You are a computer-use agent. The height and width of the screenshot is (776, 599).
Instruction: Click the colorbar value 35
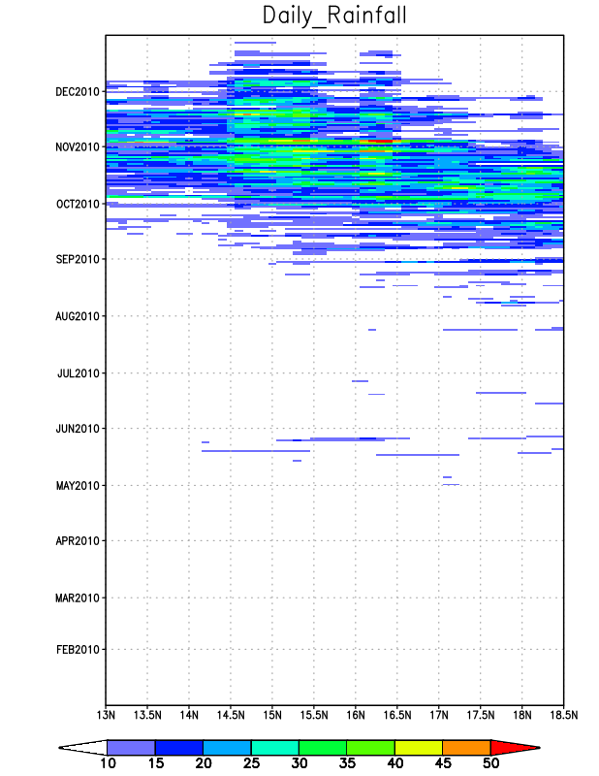tap(347, 763)
